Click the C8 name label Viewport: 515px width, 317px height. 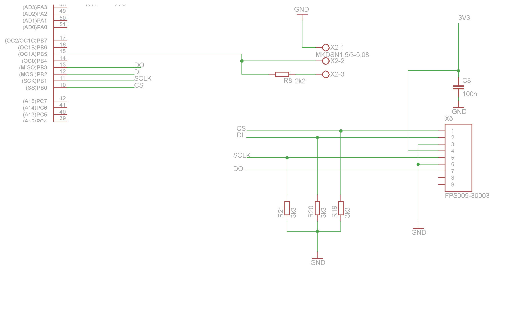coord(467,81)
